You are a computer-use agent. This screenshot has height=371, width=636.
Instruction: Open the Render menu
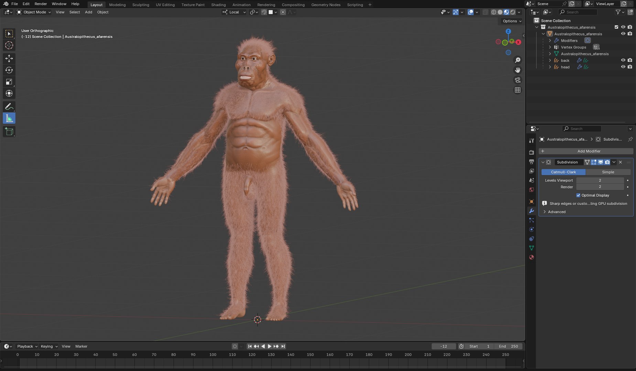click(41, 4)
